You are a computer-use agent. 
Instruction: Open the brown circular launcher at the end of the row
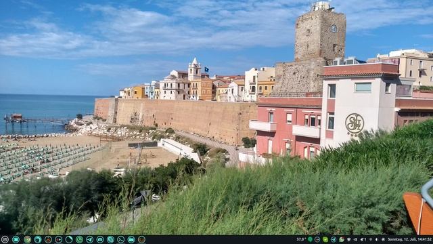[141, 239]
